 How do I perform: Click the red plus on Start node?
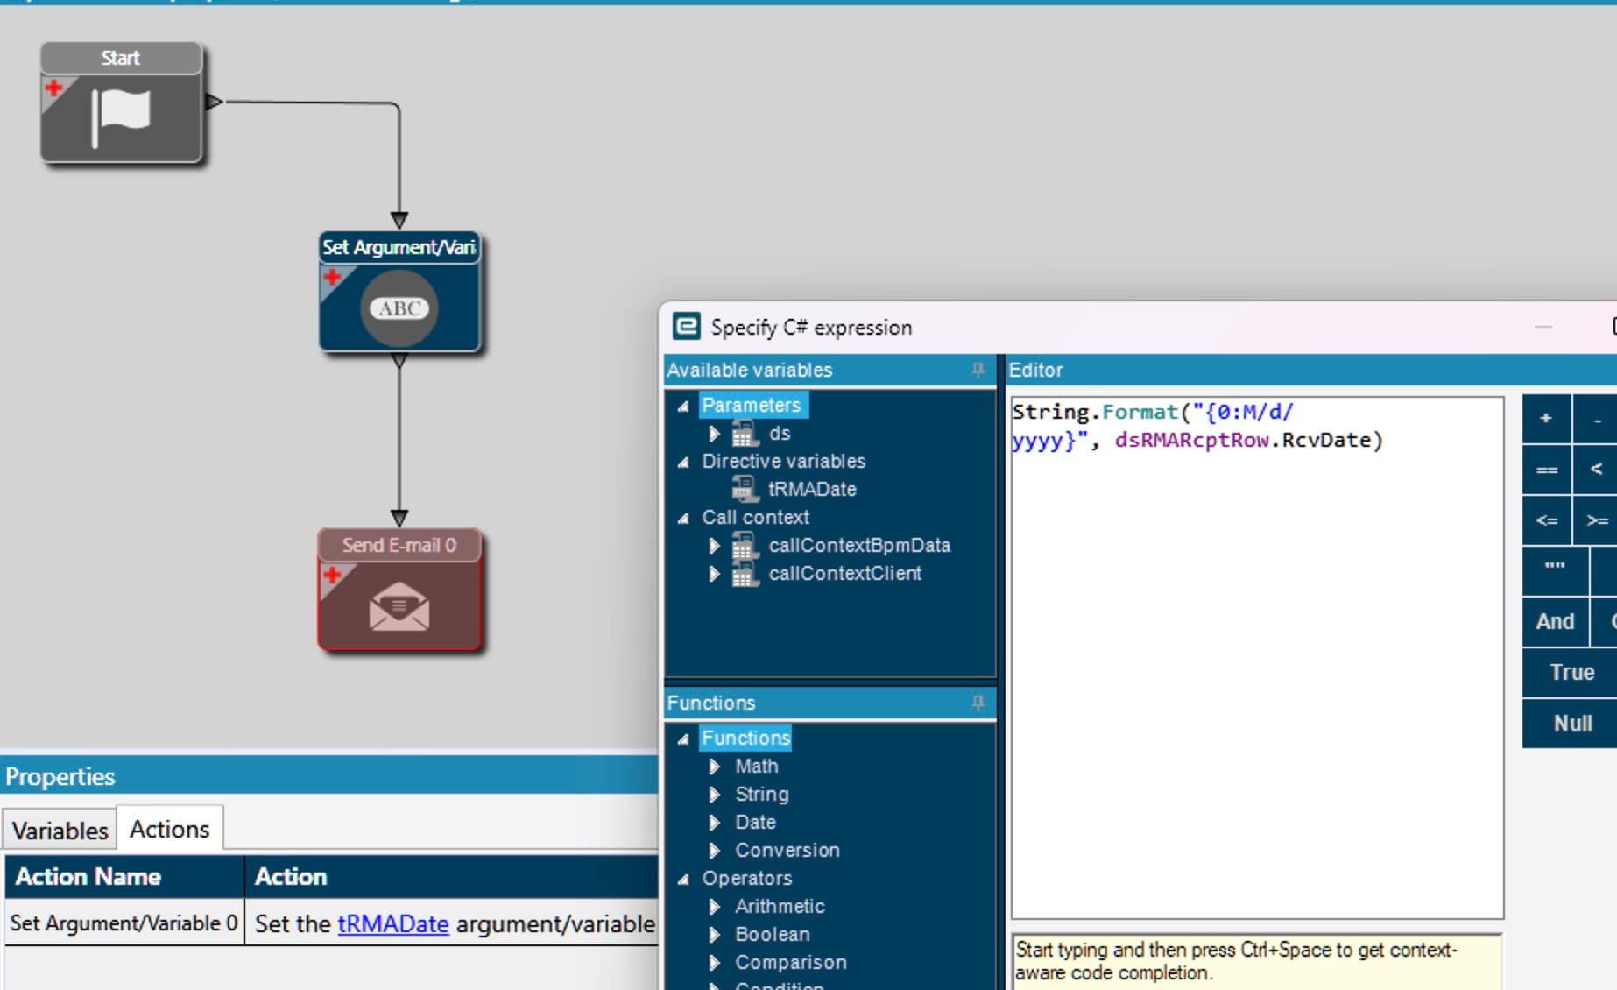pyautogui.click(x=53, y=88)
